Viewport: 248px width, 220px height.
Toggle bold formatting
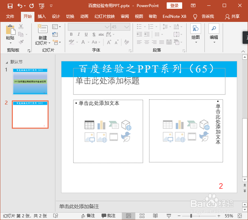tap(71, 34)
